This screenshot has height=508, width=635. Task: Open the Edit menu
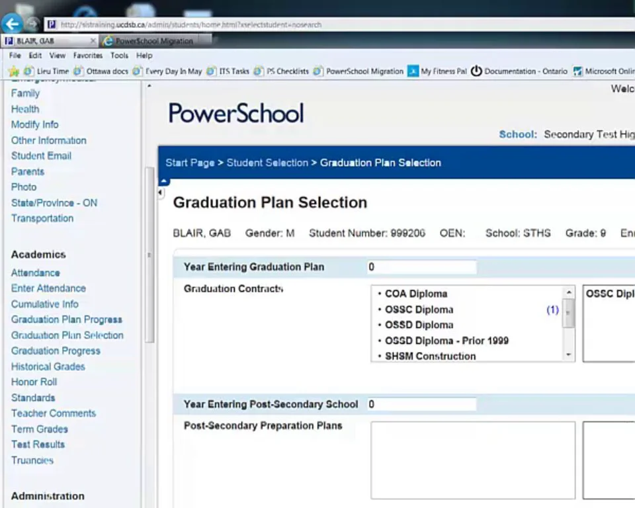pyautogui.click(x=35, y=56)
